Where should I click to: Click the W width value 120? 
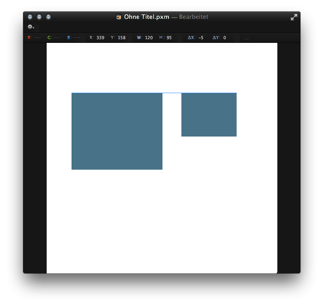[x=149, y=38]
